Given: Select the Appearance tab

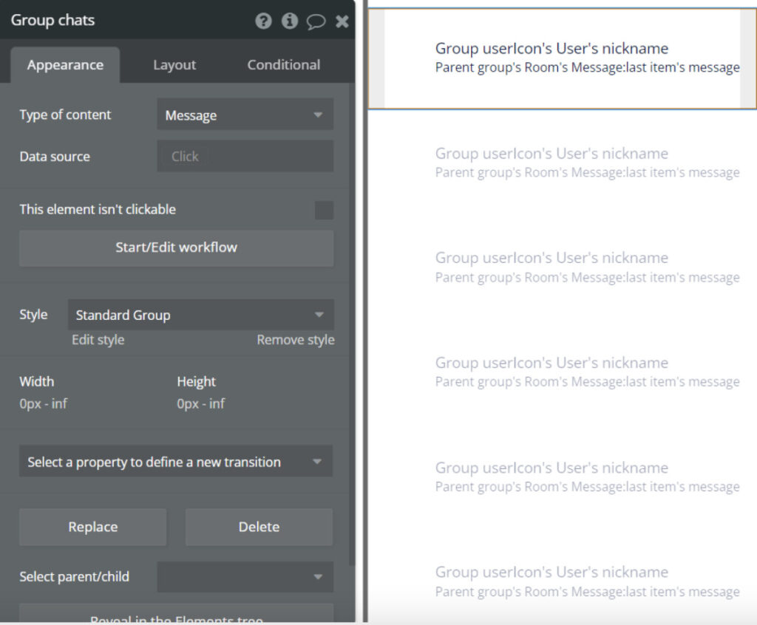Looking at the screenshot, I should coord(65,65).
